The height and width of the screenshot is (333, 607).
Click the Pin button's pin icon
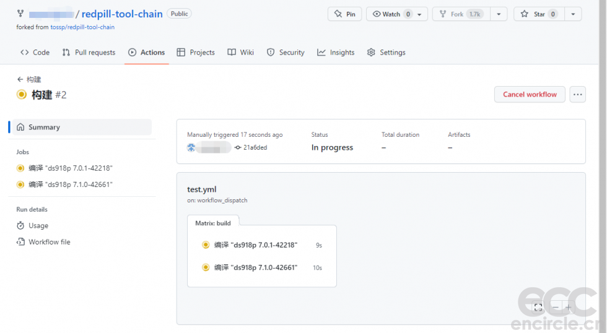[x=338, y=14]
